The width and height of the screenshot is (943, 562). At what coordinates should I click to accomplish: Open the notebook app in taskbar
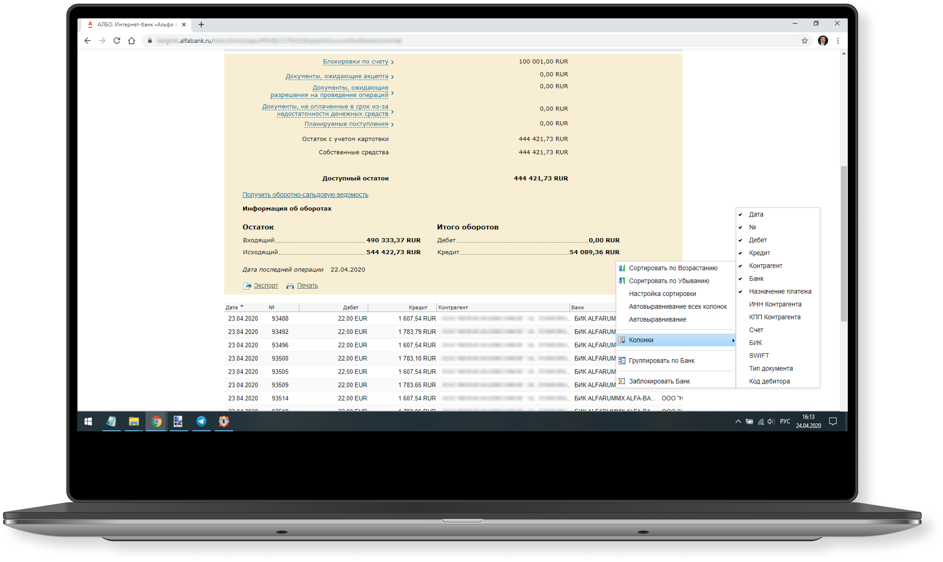point(111,421)
